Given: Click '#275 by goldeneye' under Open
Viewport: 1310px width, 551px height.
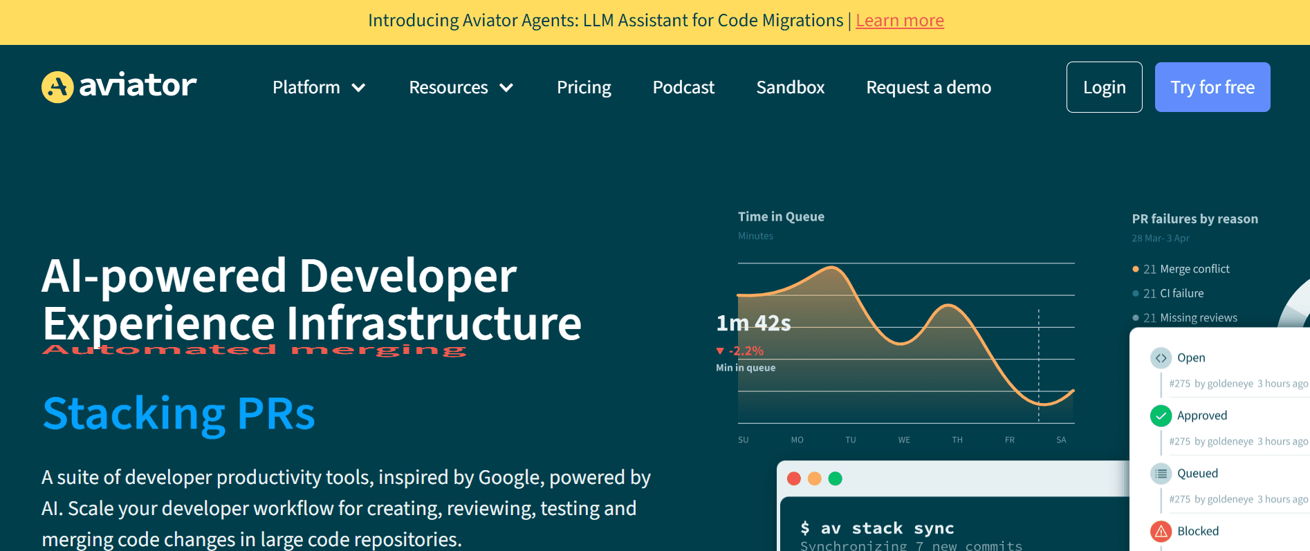Looking at the screenshot, I should pyautogui.click(x=1211, y=384).
